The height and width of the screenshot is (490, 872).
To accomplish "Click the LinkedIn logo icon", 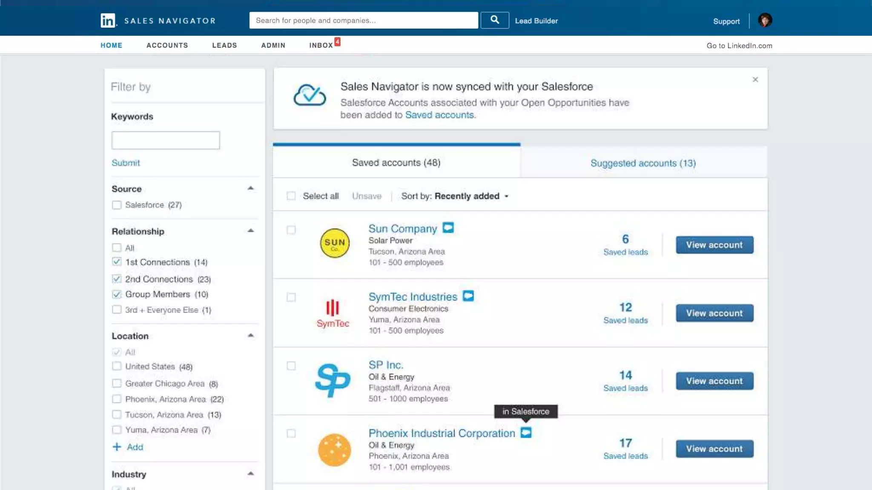I will pyautogui.click(x=108, y=20).
